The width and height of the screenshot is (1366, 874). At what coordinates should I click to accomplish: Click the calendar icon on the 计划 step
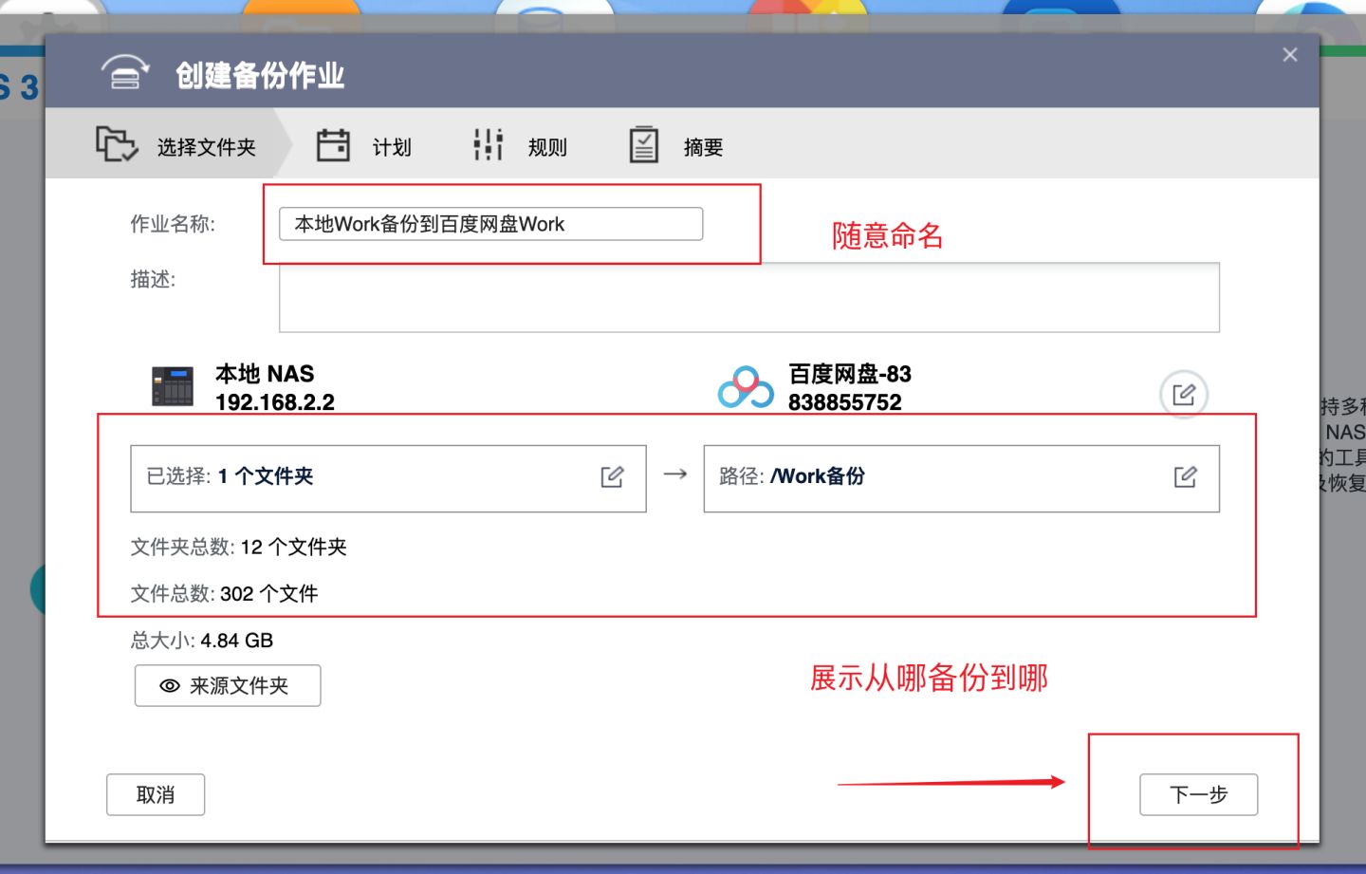click(x=332, y=144)
